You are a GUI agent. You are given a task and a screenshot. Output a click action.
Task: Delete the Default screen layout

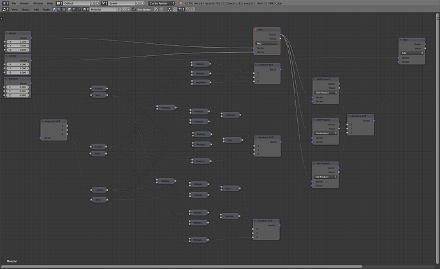[x=97, y=3]
